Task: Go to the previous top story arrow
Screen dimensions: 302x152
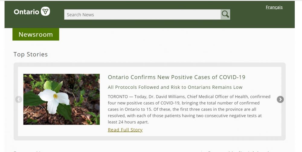Action: pos(19,99)
